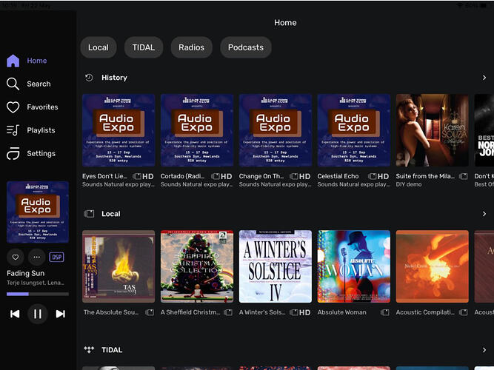Select the Radios filter chip
Image resolution: width=494 pixels, height=370 pixels.
click(191, 47)
